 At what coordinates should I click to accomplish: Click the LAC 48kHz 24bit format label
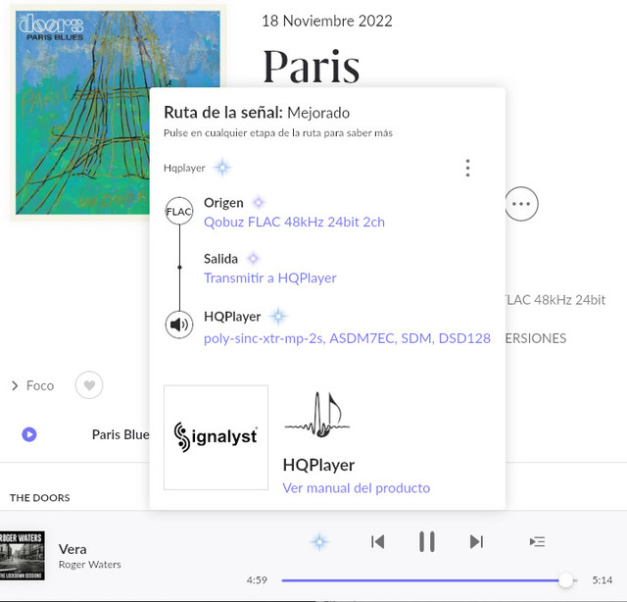[555, 300]
